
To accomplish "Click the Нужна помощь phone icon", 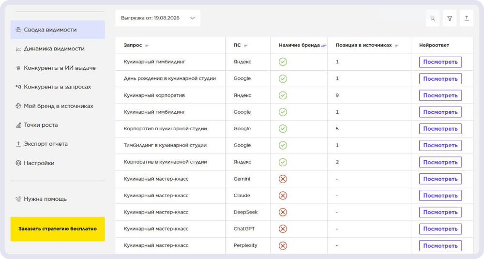I will click(x=18, y=199).
